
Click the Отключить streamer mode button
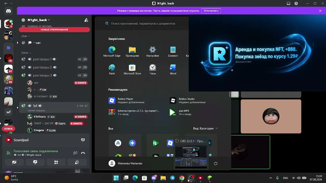click(x=211, y=11)
